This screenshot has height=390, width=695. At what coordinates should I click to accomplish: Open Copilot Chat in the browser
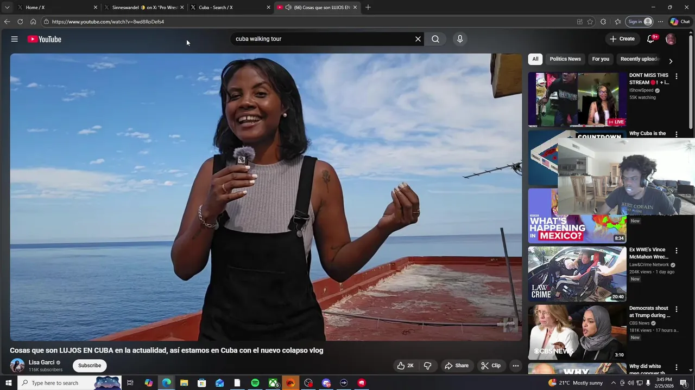tap(680, 22)
